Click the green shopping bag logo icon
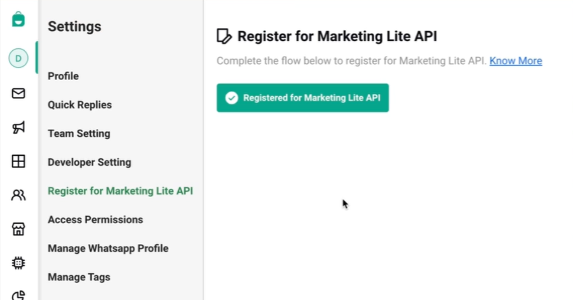 (18, 19)
